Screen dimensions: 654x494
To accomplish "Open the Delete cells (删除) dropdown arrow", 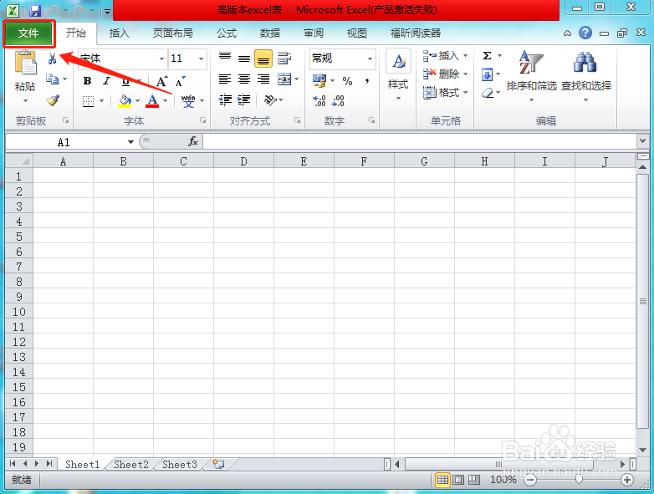I will tap(465, 74).
